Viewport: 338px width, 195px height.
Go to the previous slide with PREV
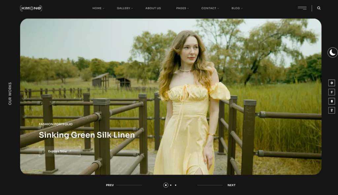[110, 185]
